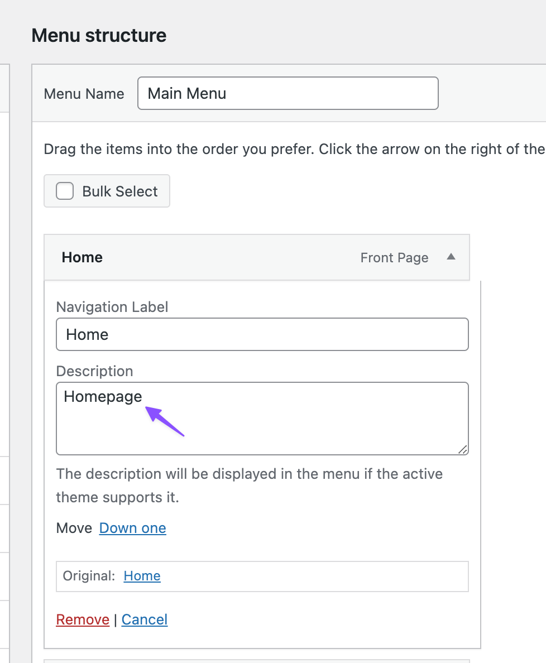
Task: Click the Navigation Label caption
Action: pos(112,307)
